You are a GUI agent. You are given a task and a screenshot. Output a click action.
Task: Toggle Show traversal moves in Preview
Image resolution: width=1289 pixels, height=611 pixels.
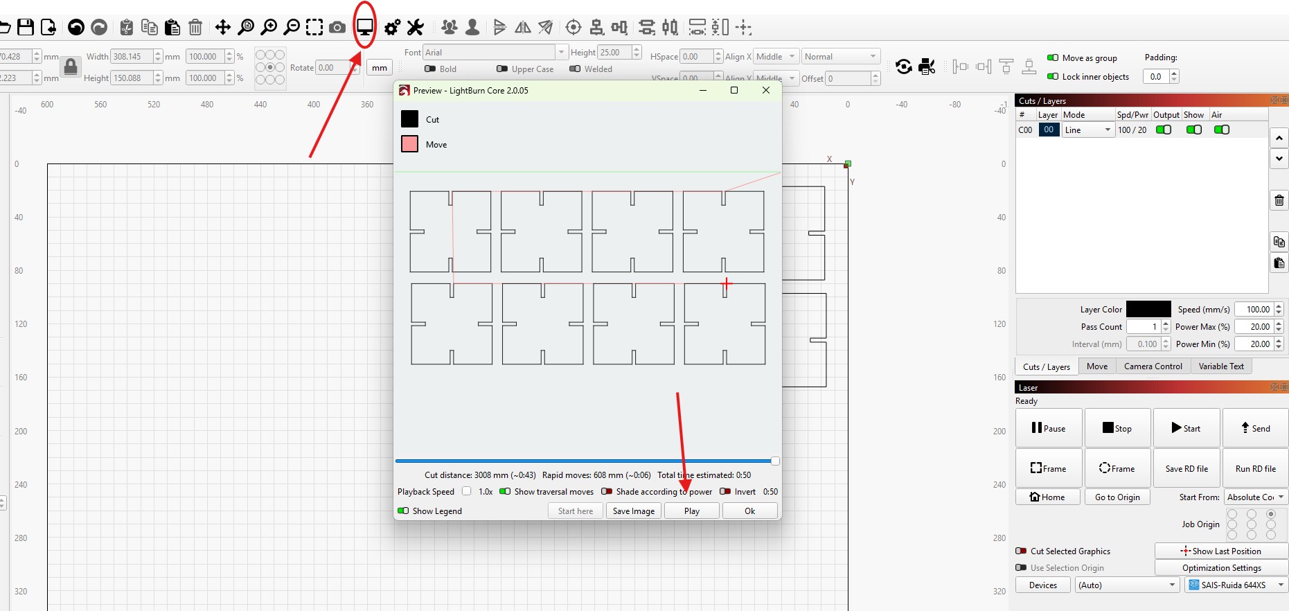(x=505, y=491)
